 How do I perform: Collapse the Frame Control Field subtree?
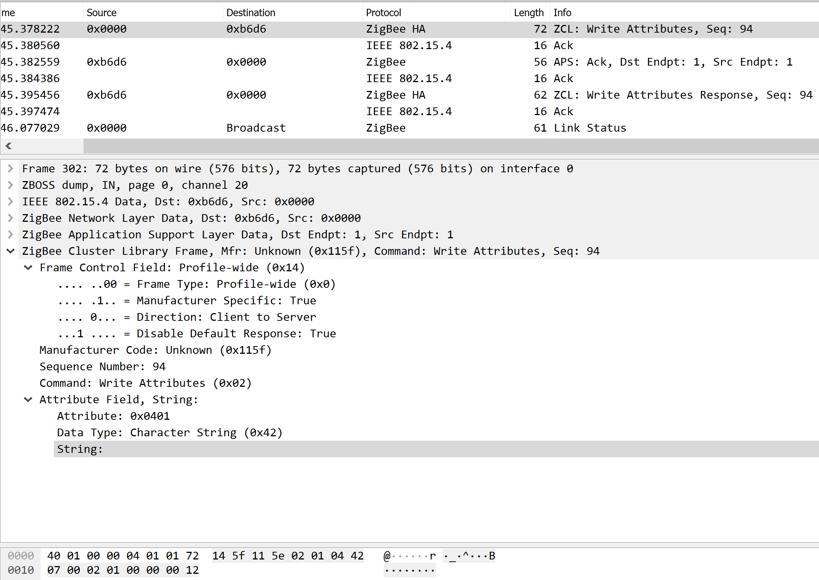(x=28, y=268)
